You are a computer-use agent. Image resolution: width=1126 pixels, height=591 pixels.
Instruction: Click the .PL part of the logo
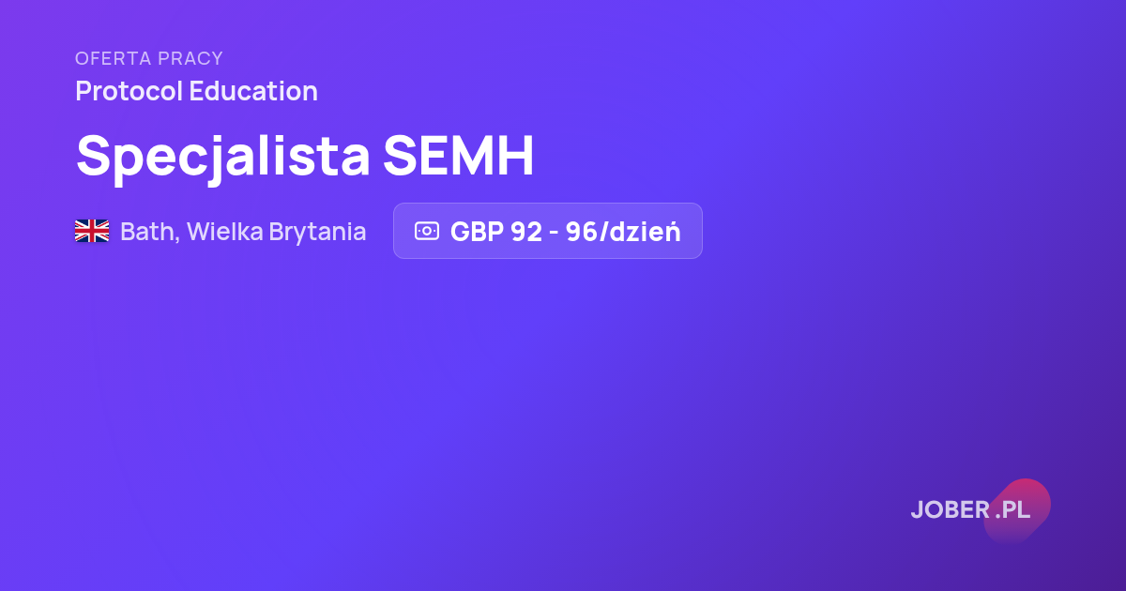[1013, 510]
